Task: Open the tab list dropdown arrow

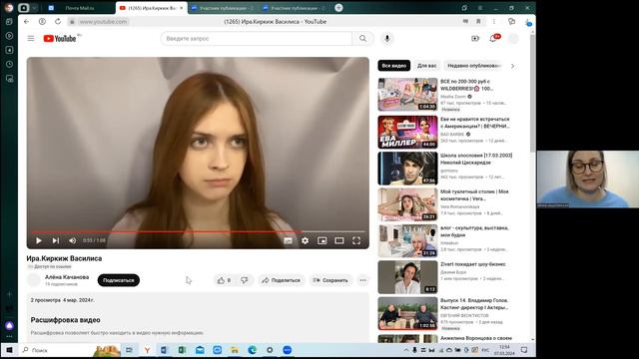Action: (34, 8)
